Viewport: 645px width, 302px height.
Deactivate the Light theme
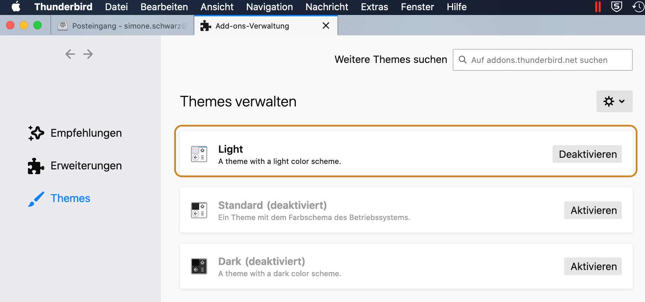pyautogui.click(x=587, y=154)
